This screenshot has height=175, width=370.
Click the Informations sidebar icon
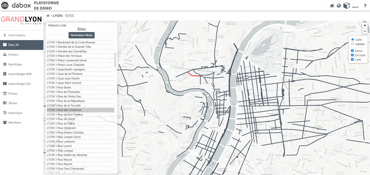coord(5,35)
